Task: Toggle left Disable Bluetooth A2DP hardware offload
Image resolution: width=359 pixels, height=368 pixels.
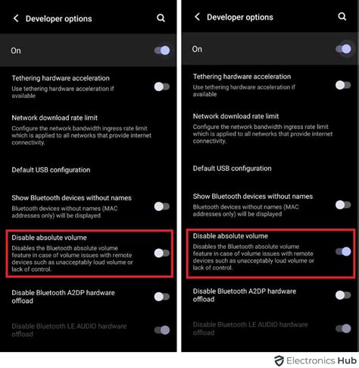Action: [x=162, y=297]
